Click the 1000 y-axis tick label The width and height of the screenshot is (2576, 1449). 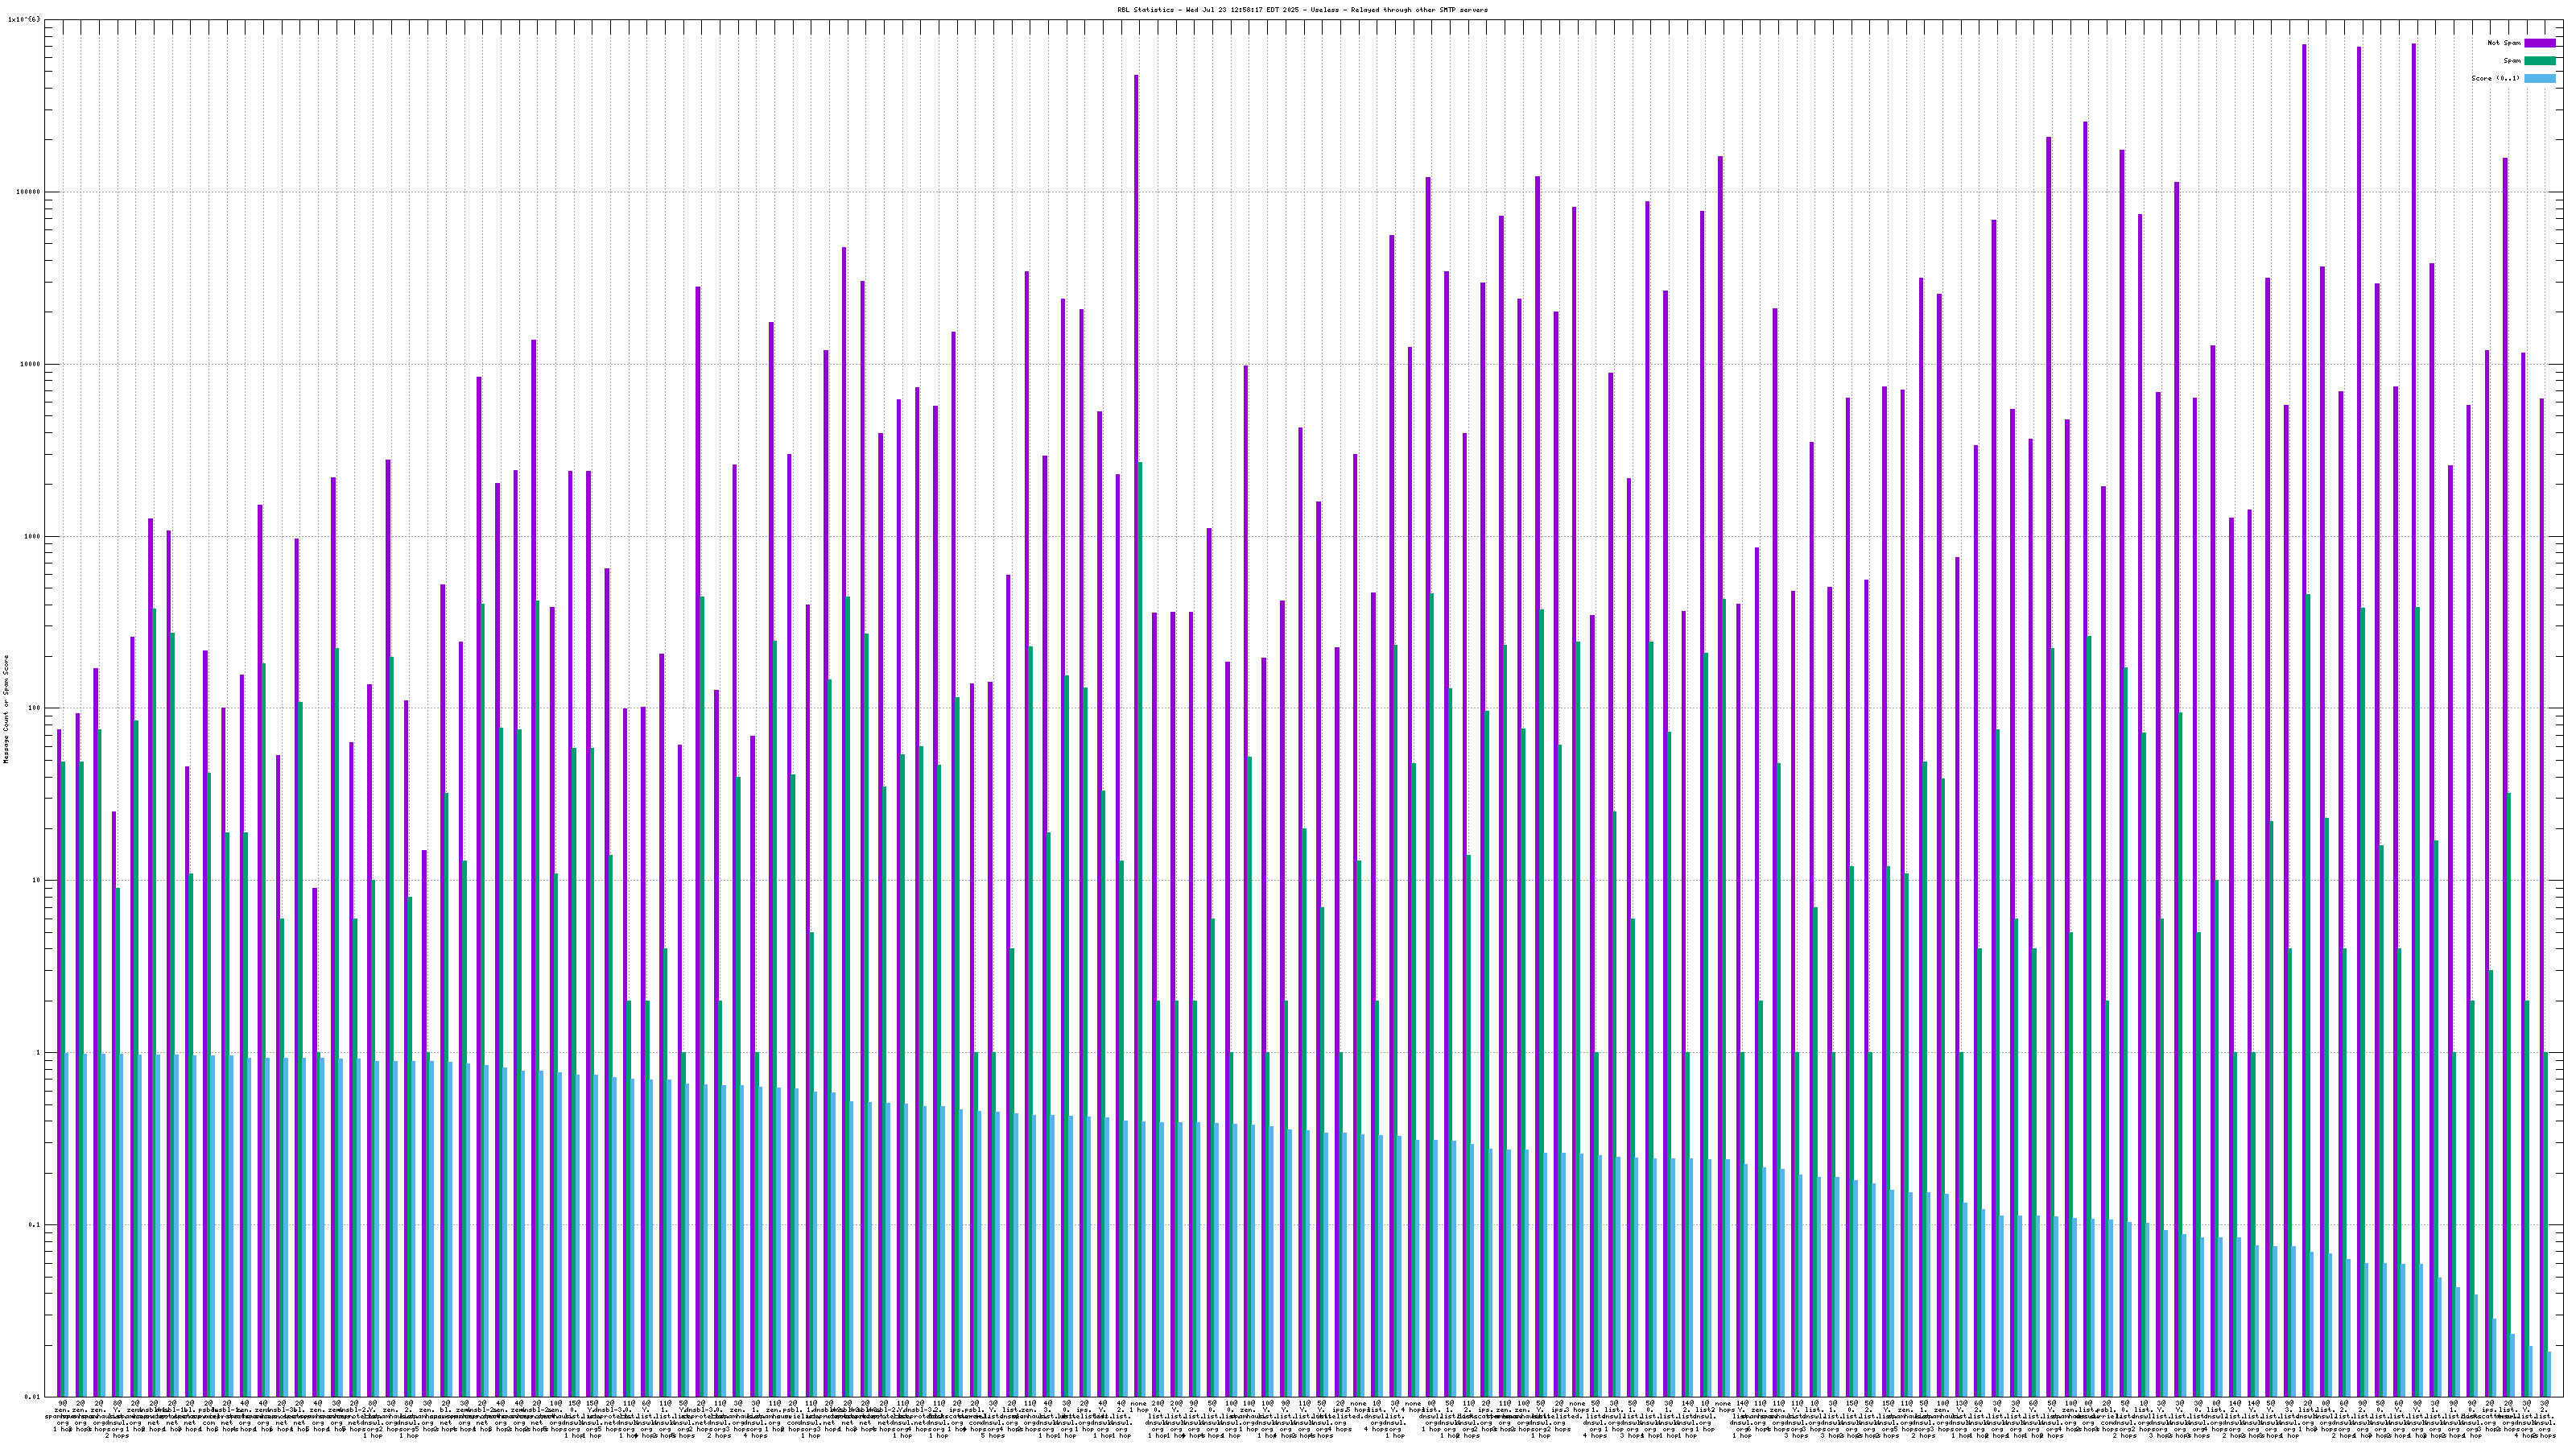click(32, 536)
